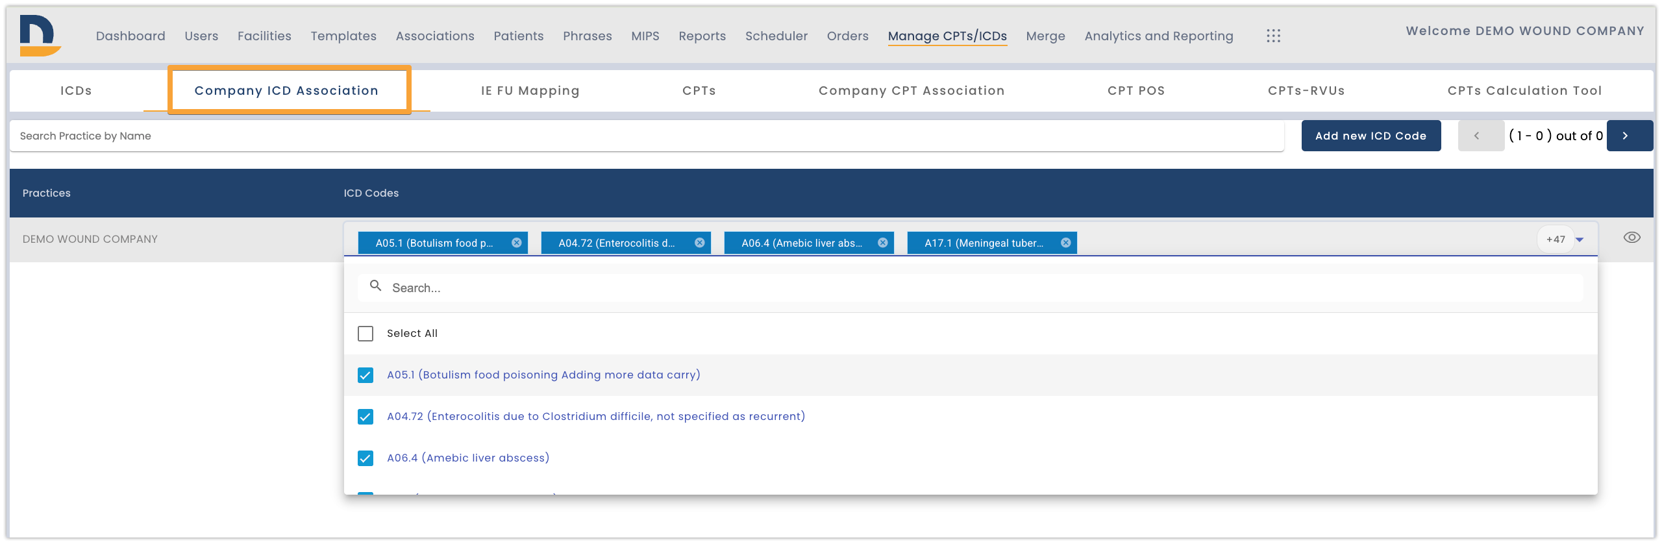Switch to the ICDs tab

point(76,91)
